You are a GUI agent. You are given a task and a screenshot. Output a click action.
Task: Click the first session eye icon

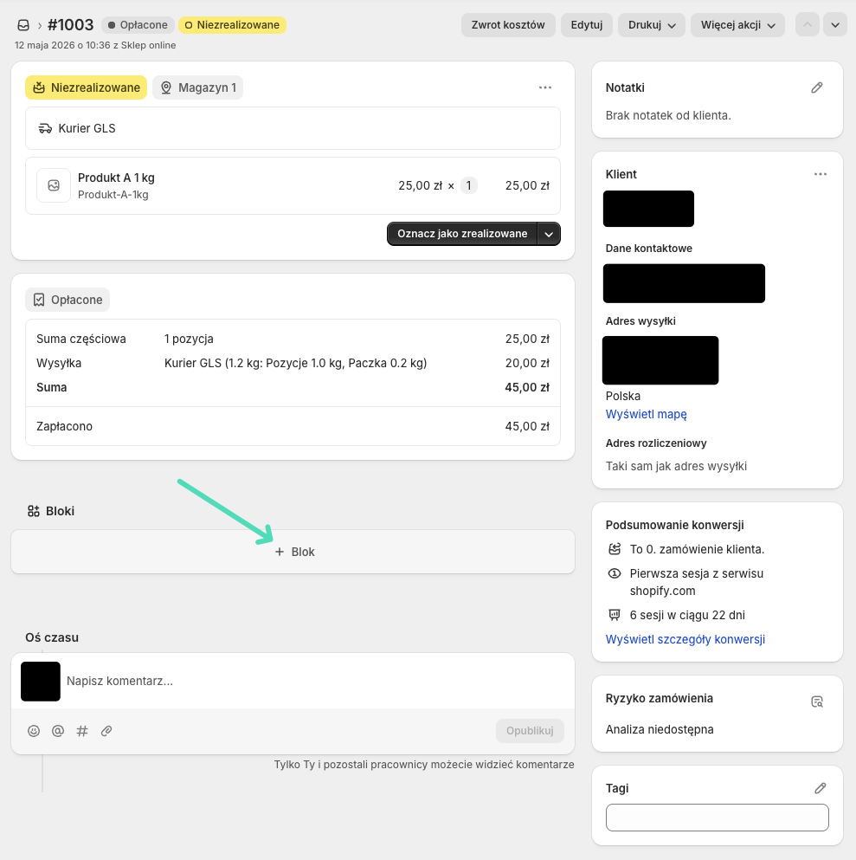615,573
